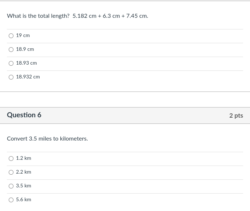Select the radio button for 19 cm

[11, 36]
